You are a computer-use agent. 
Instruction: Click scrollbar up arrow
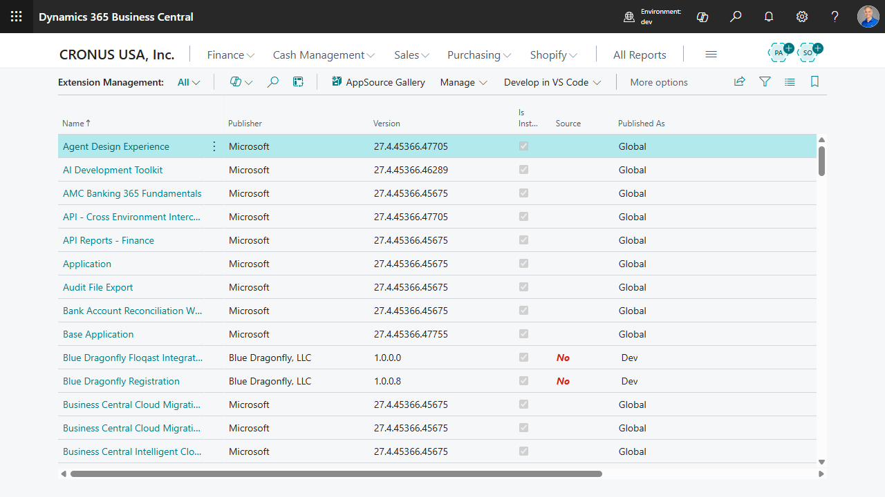pyautogui.click(x=821, y=140)
